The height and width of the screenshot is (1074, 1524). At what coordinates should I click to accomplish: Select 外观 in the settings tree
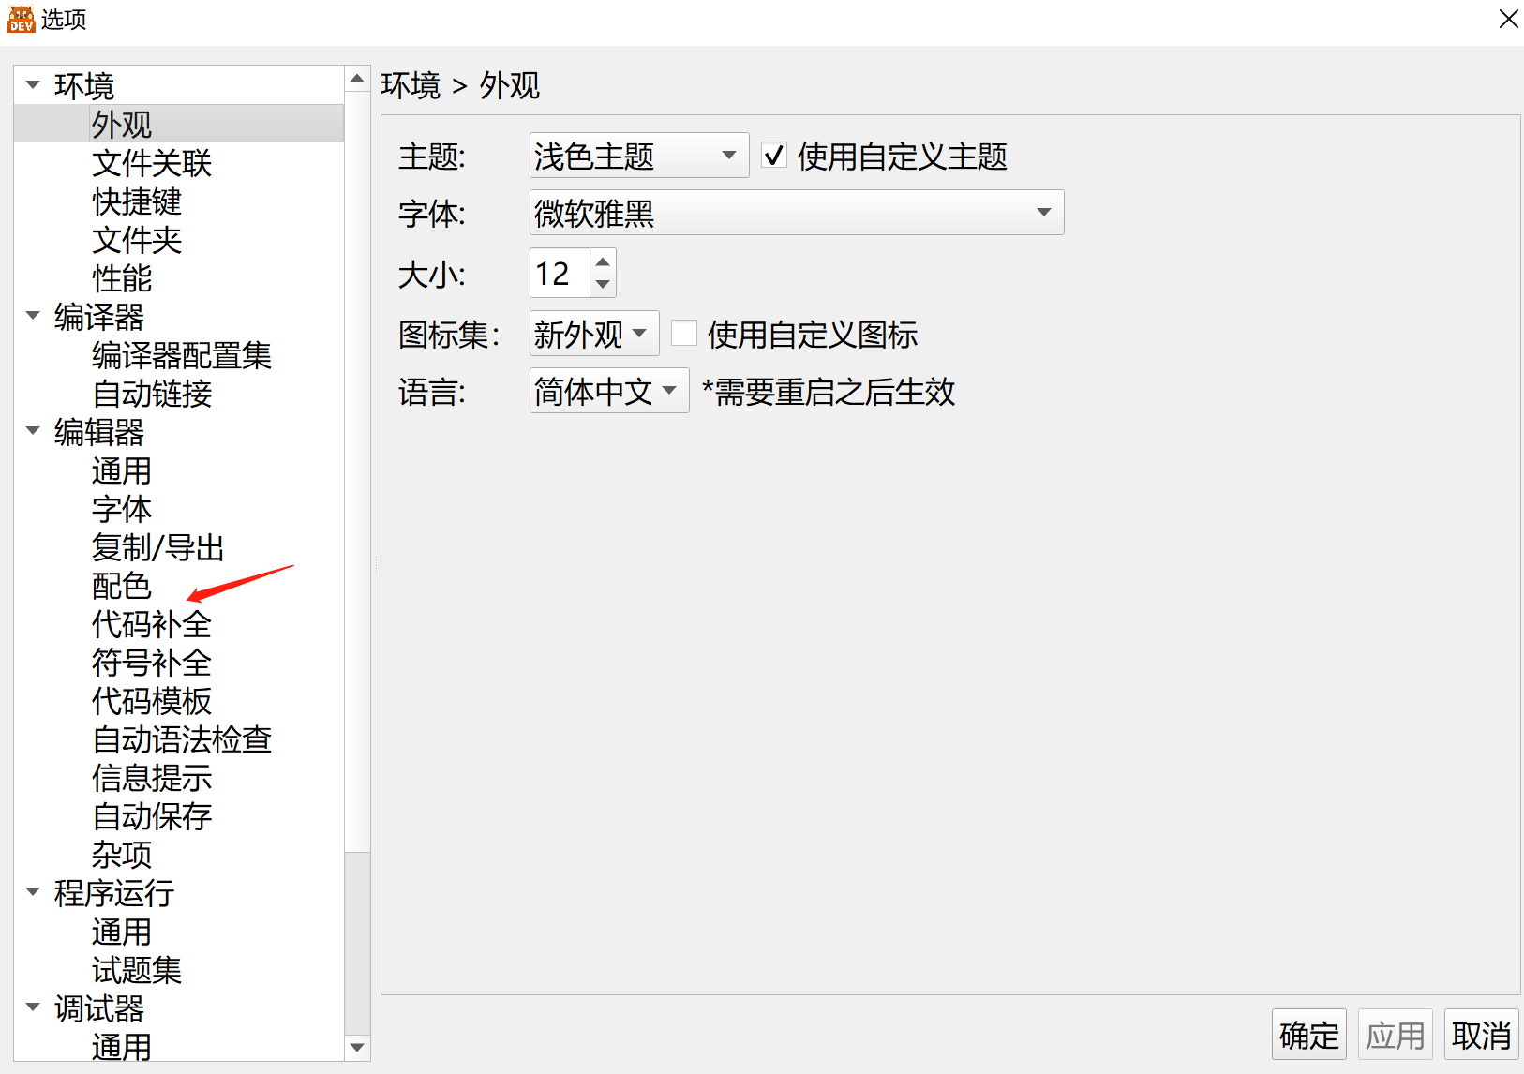122,124
